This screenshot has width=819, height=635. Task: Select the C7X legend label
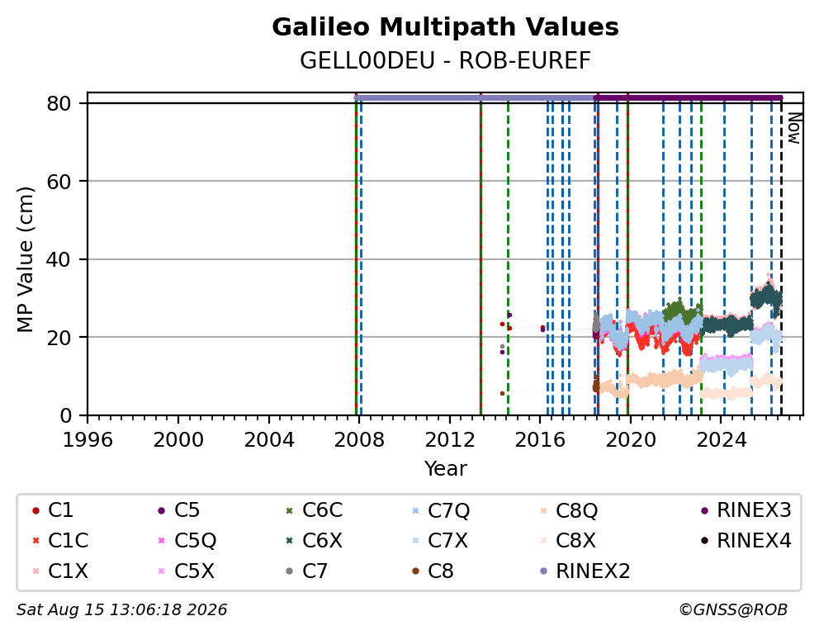coord(447,541)
